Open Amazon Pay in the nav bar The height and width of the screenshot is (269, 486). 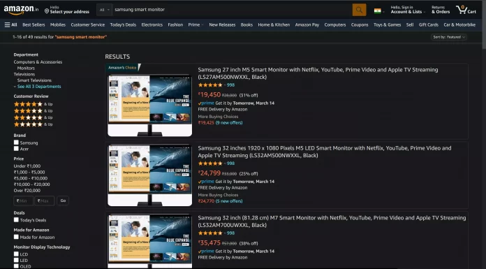coord(307,25)
